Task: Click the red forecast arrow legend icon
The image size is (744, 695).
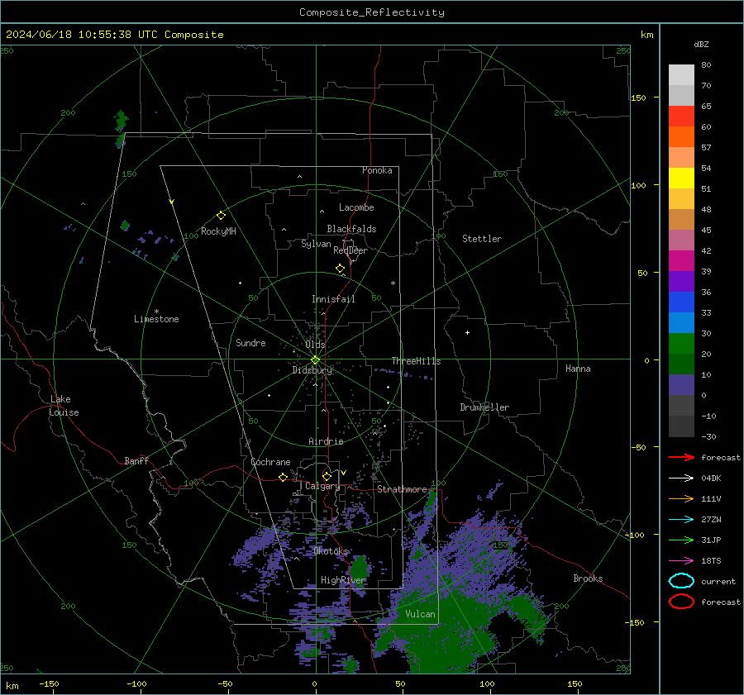Action: click(681, 457)
